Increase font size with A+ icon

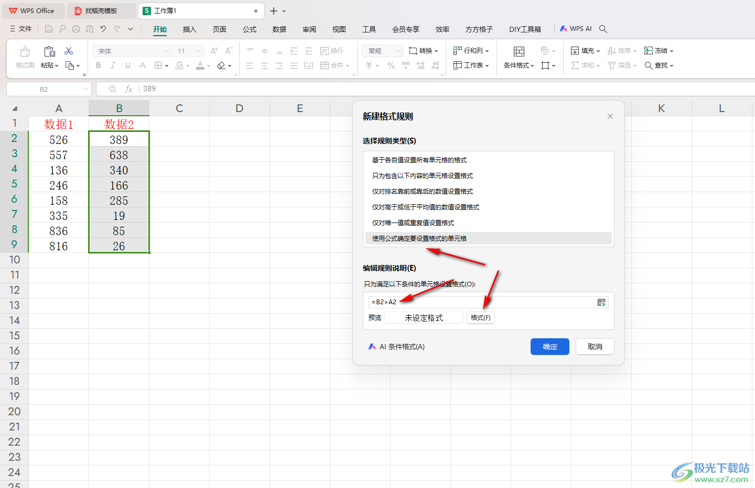click(x=214, y=51)
